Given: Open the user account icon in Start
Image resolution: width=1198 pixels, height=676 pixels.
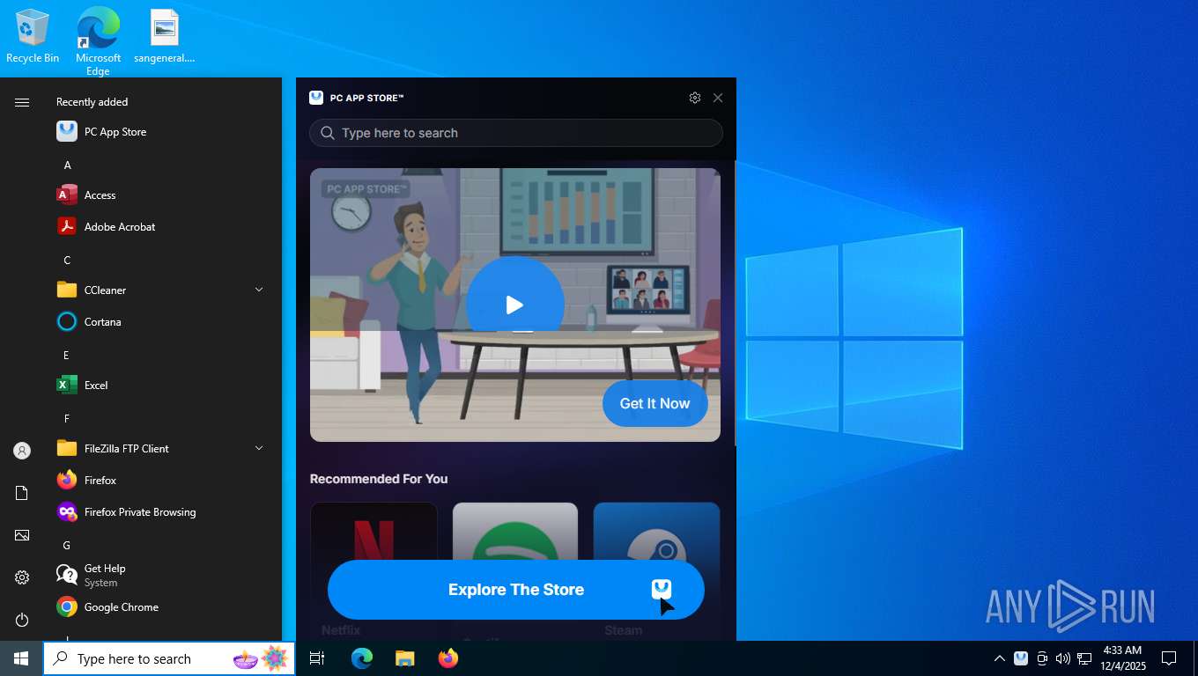Looking at the screenshot, I should (22, 451).
